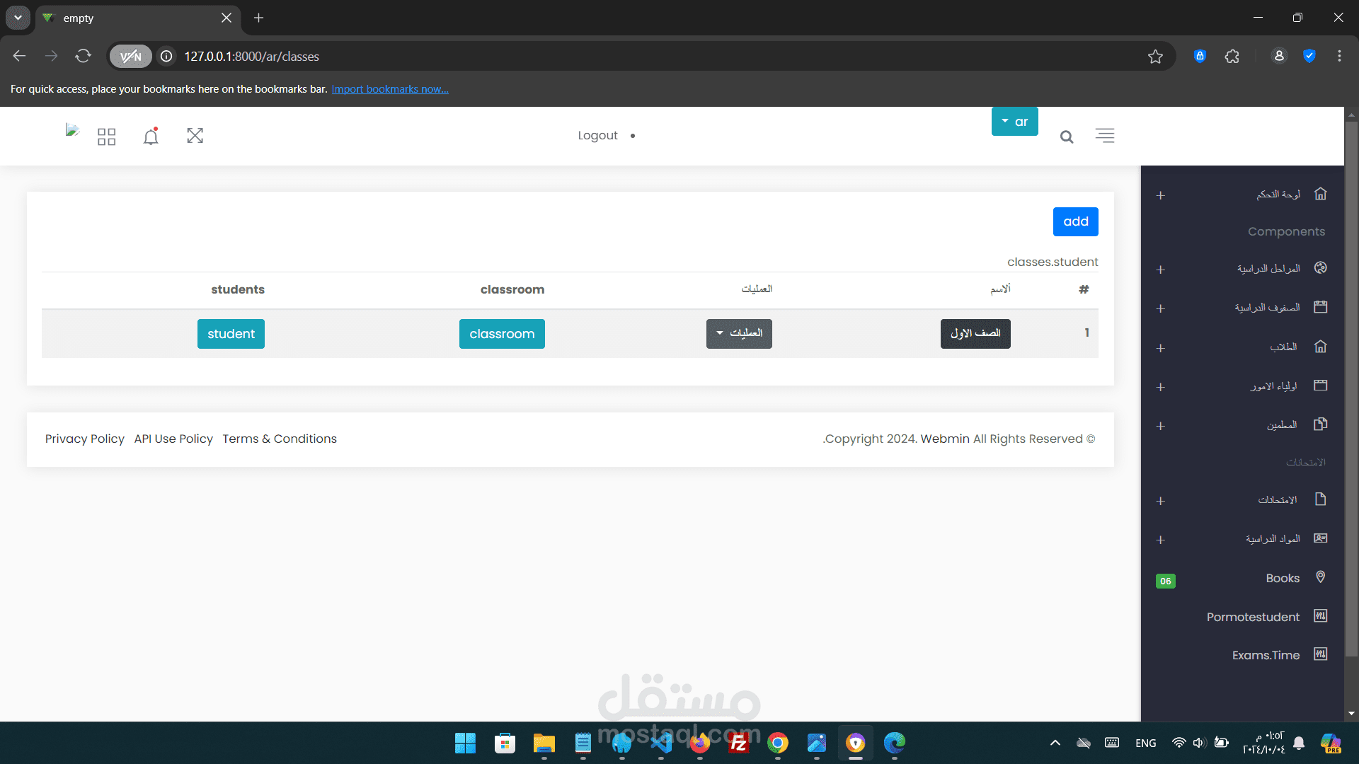The height and width of the screenshot is (764, 1359).
Task: Open browser extensions puzzle icon
Action: click(1232, 57)
